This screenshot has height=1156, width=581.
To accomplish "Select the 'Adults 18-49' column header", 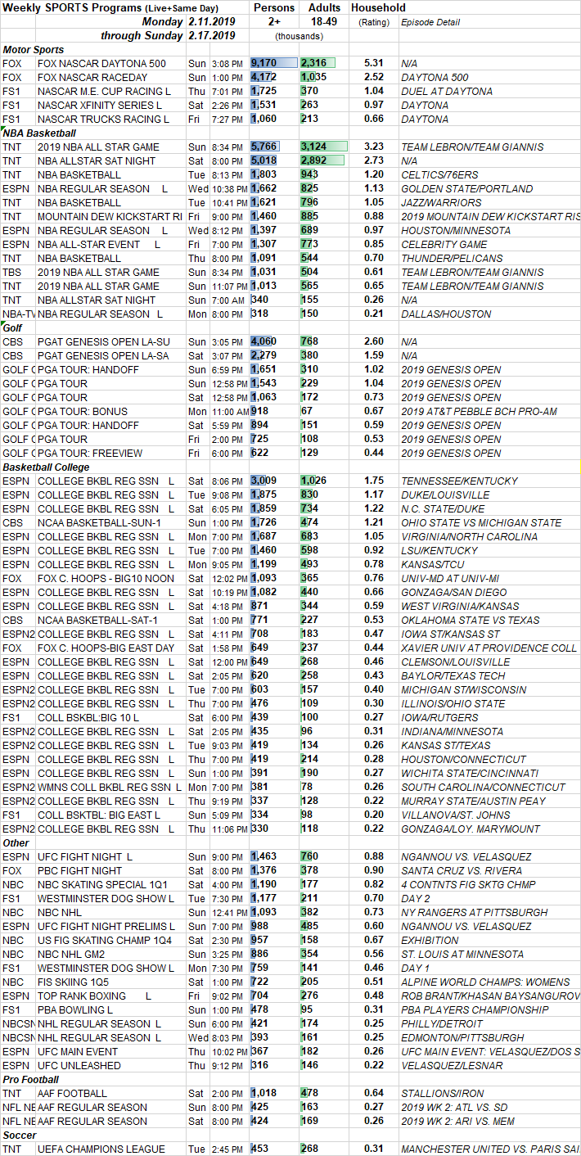I will (324, 15).
